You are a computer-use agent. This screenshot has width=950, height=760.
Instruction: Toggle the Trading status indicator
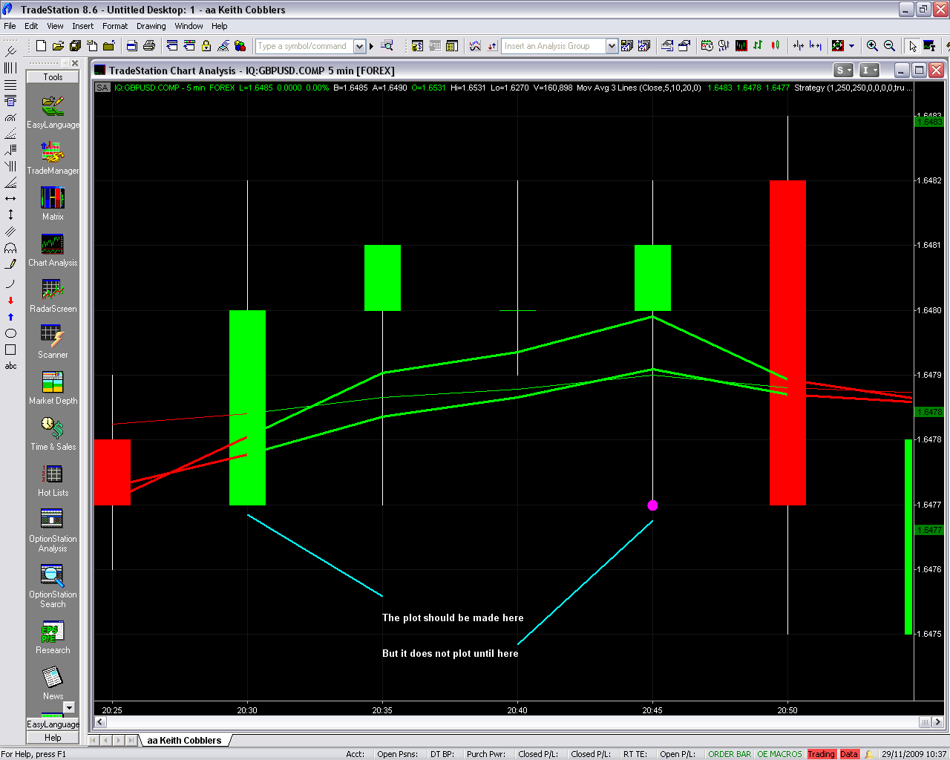click(821, 754)
